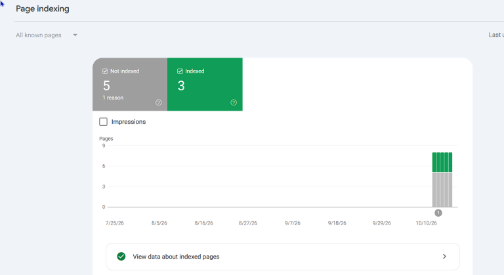Click the annotation marker 1 below chart
The height and width of the screenshot is (275, 504).
[438, 213]
